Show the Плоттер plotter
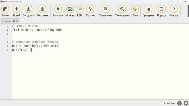 click(90, 11)
